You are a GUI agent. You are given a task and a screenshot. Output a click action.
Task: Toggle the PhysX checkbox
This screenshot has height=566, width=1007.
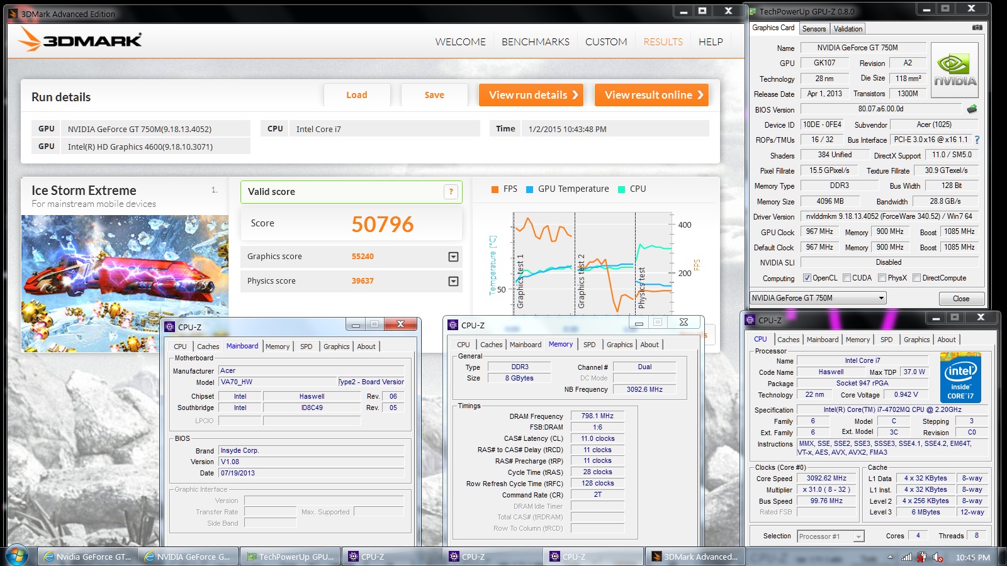click(882, 278)
